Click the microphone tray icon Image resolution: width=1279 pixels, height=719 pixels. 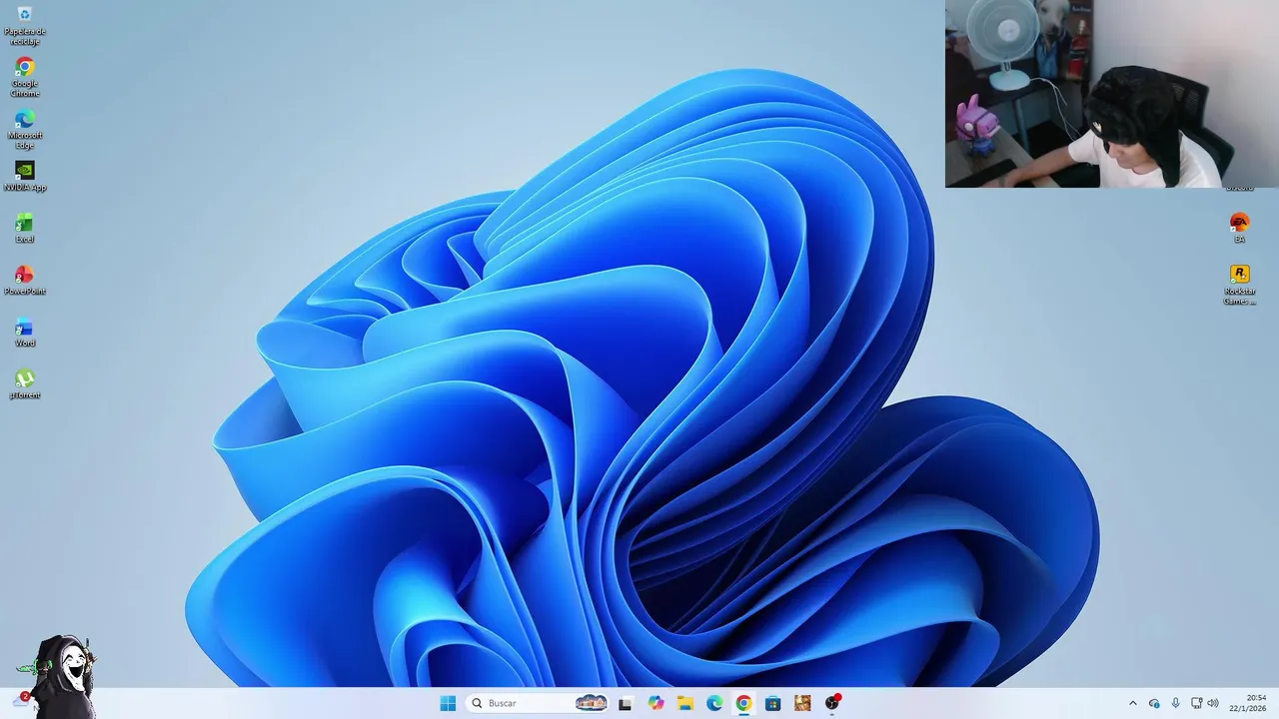click(x=1176, y=703)
